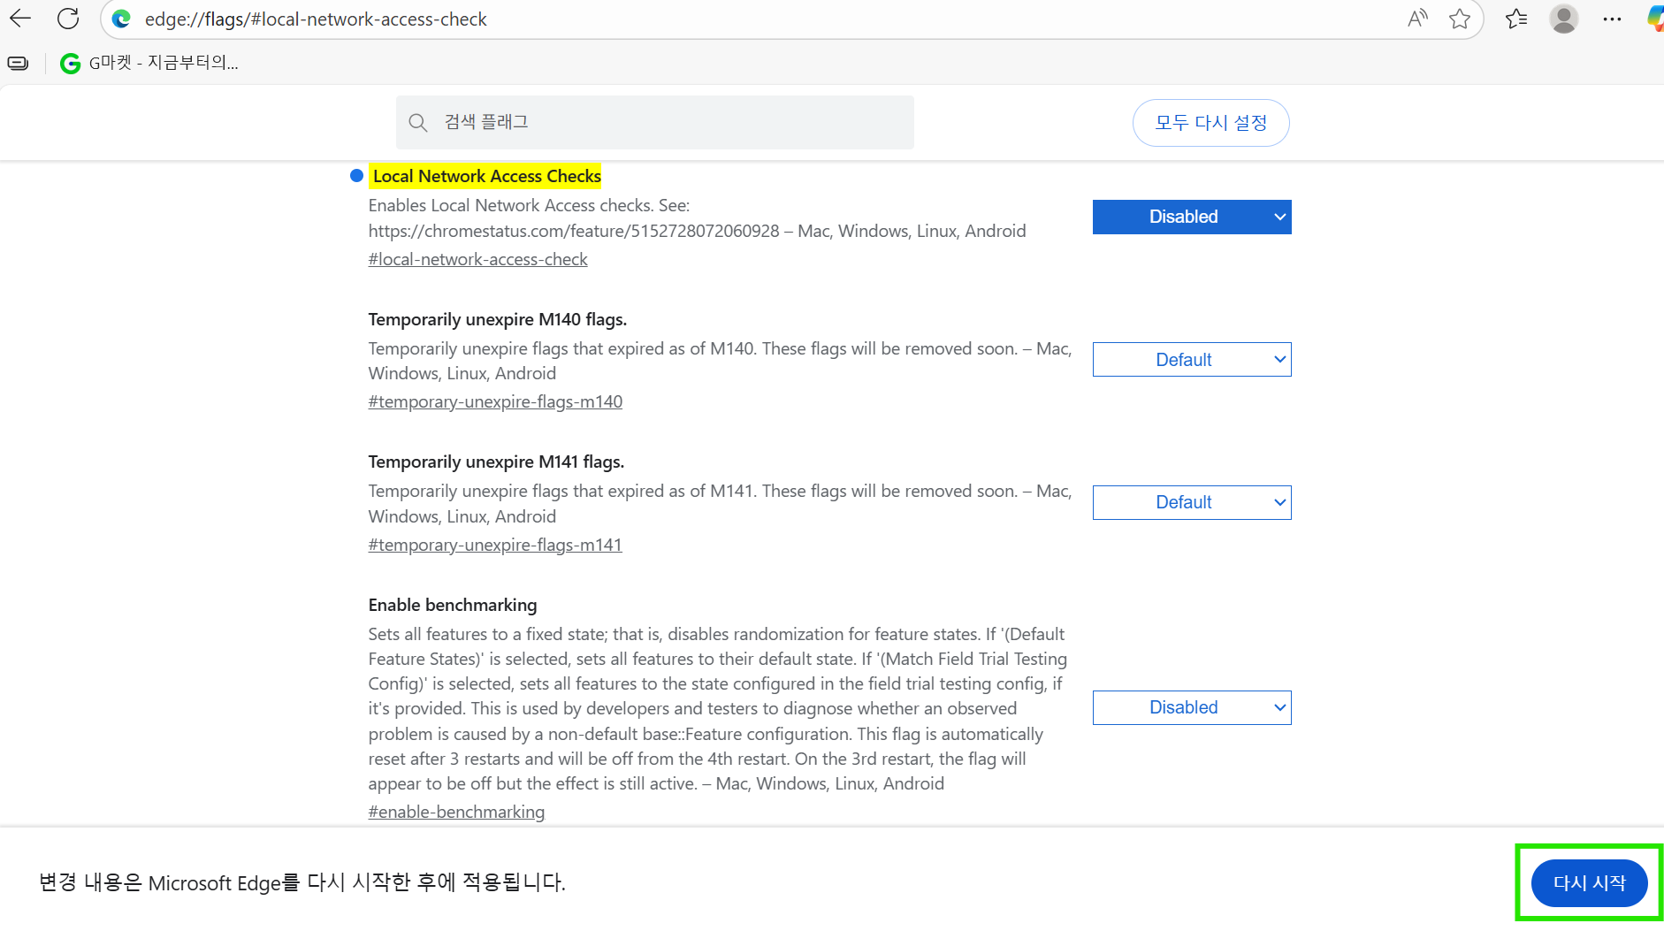Open the user profile avatar

click(x=1563, y=19)
